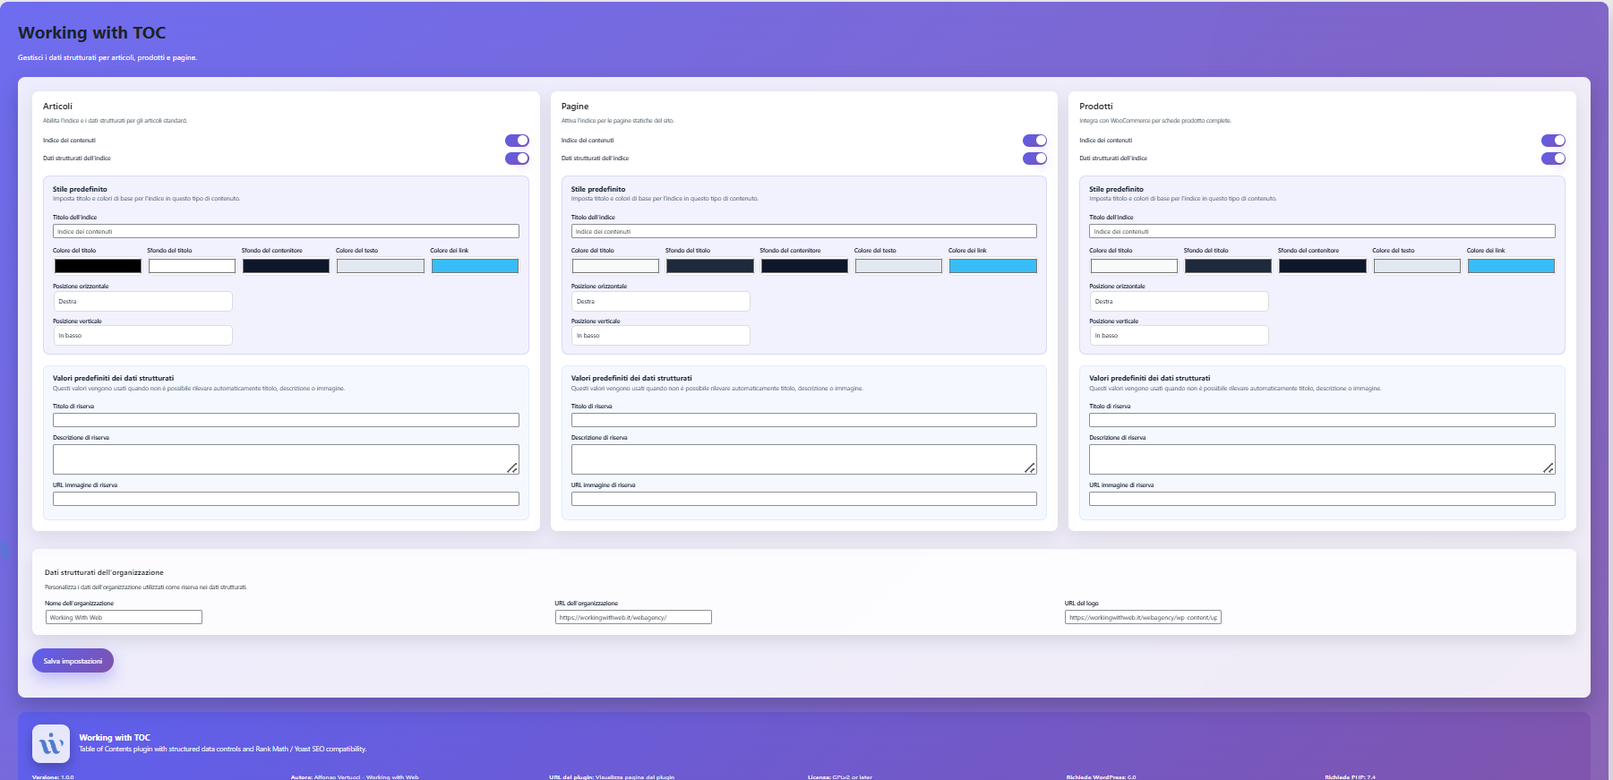The width and height of the screenshot is (1613, 780).
Task: Open Colore del testo swatch in Pagine
Action: (x=898, y=266)
